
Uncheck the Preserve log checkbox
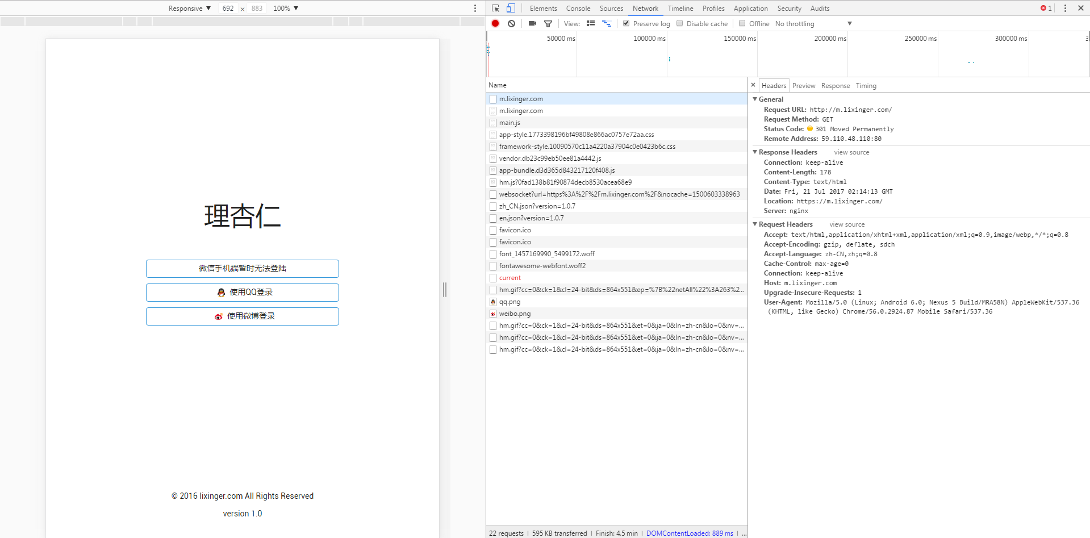click(x=626, y=23)
